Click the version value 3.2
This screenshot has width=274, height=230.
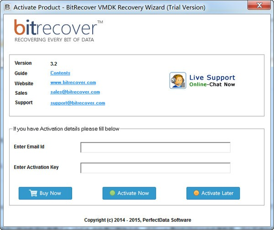(x=53, y=64)
